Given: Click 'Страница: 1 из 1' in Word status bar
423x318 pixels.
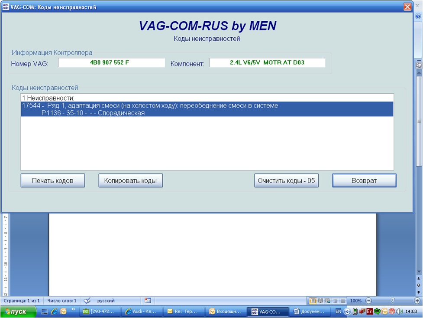Looking at the screenshot, I should coord(22,301).
